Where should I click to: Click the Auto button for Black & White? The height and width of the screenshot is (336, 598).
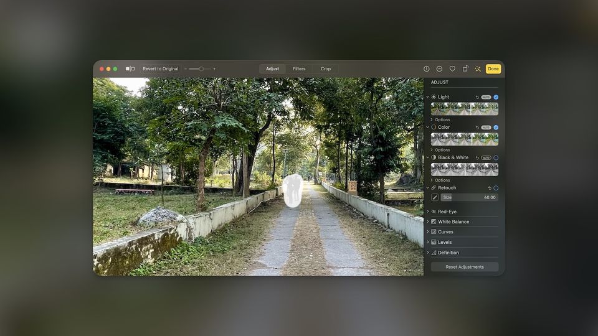tap(486, 157)
